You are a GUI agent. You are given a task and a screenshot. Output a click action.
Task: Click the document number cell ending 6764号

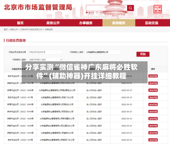pyautogui.click(x=20, y=111)
